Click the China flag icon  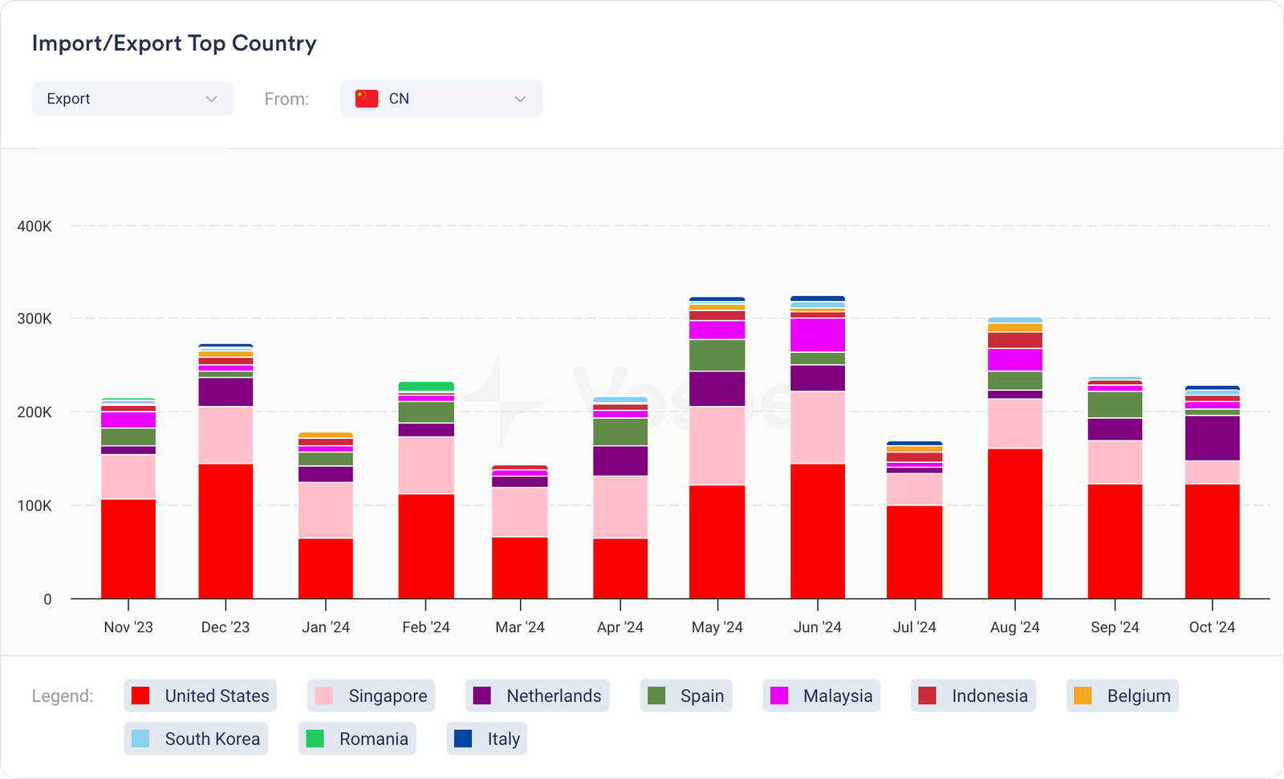(x=367, y=99)
